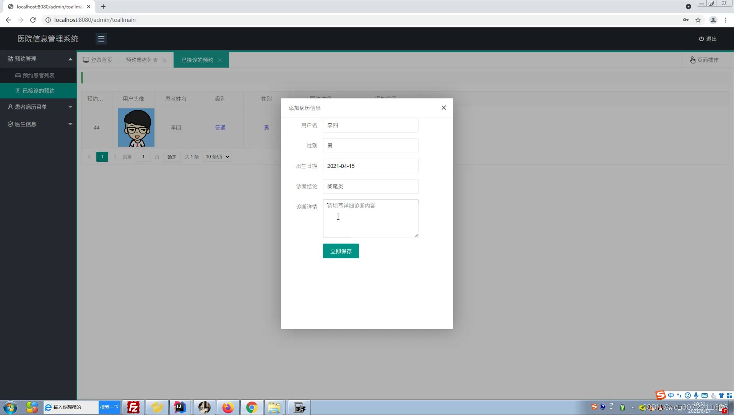Click the 确定 pagination button

tap(172, 157)
